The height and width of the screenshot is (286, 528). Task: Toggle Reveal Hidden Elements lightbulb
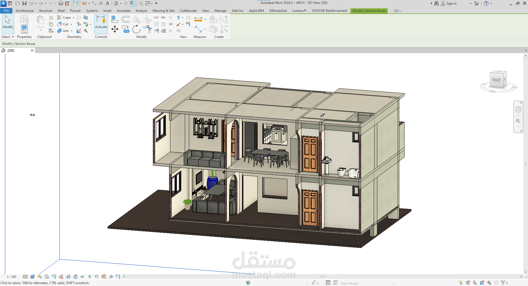click(90, 277)
